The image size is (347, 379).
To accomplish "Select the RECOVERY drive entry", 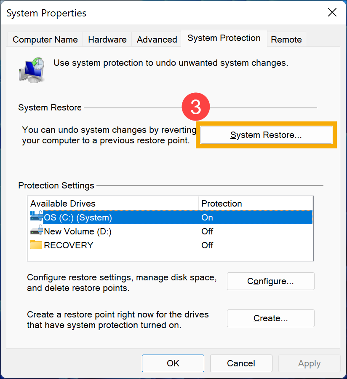I will (69, 245).
